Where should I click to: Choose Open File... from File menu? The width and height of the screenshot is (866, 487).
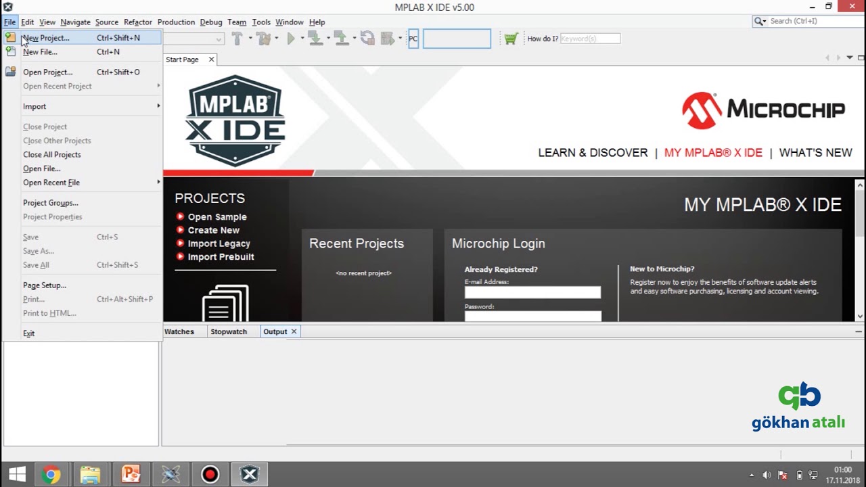pos(83,168)
